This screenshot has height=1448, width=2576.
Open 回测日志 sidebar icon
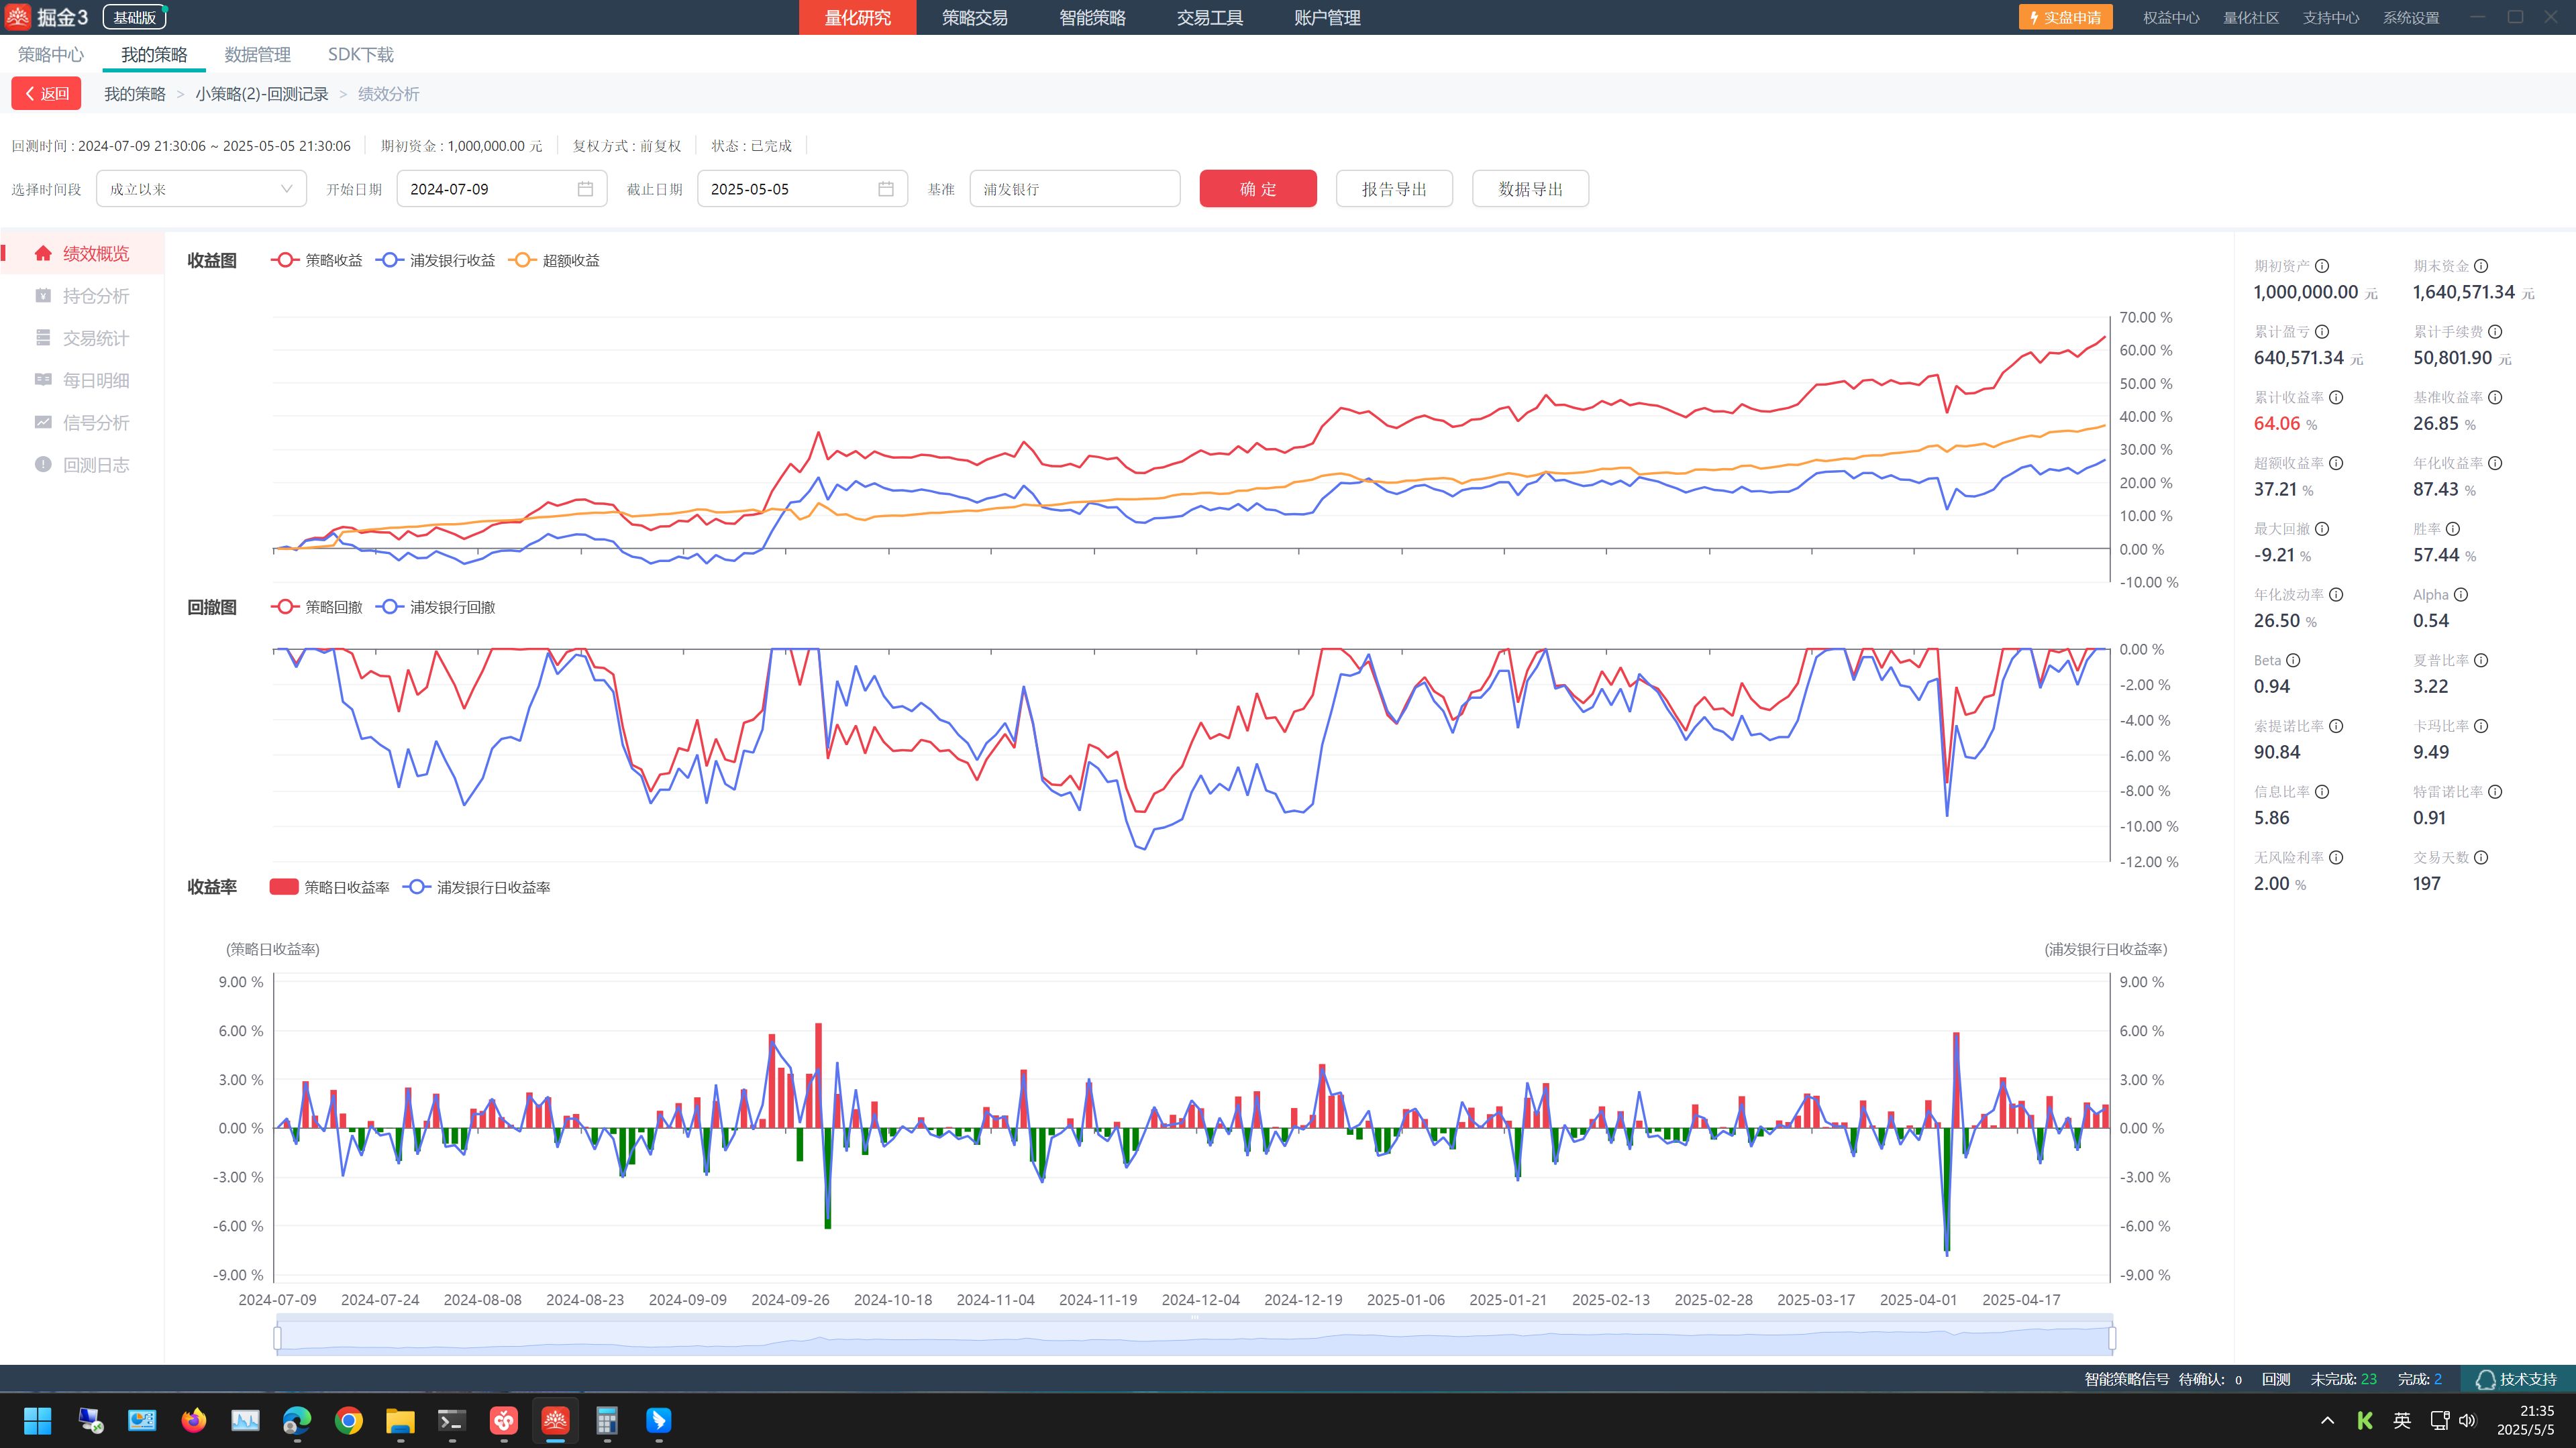43,465
